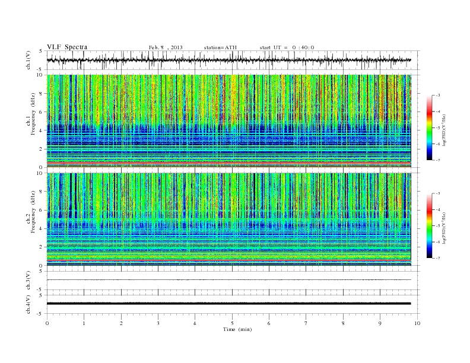Click the ch.2 color scale bar

pos(430,225)
